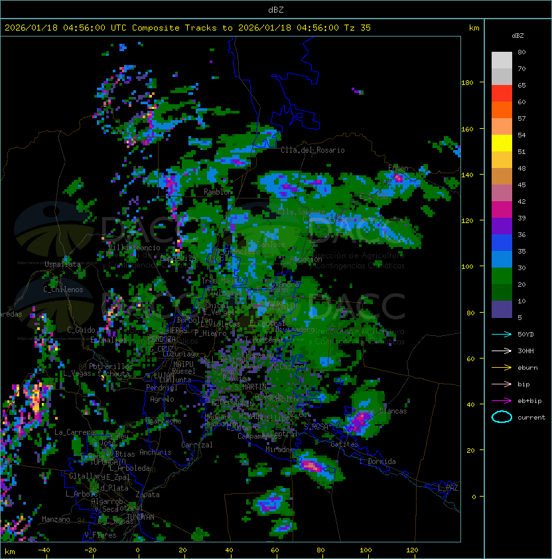Click the 'Composite Tracks' header text
Viewport: 552px width, 559px height.
[x=174, y=28]
